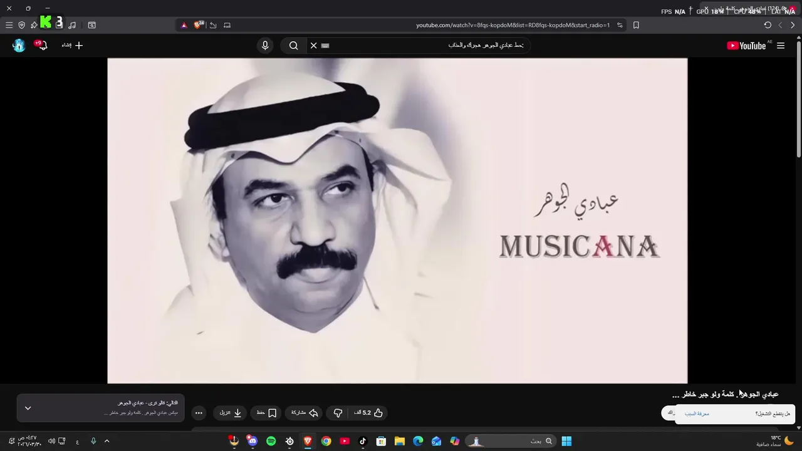
Task: Open the site settings tune icon
Action: pyautogui.click(x=620, y=25)
